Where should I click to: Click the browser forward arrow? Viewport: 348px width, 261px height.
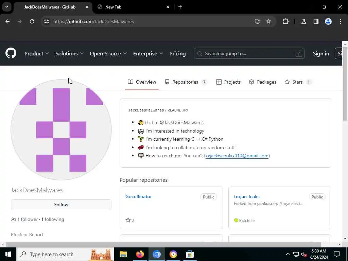click(20, 21)
